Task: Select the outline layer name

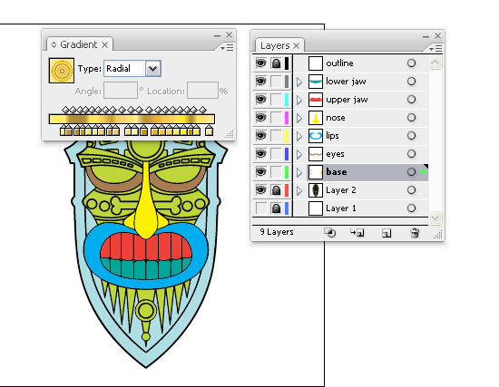Action: 339,63
